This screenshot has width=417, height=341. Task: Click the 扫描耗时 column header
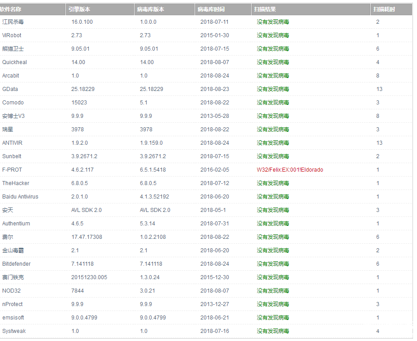point(384,9)
